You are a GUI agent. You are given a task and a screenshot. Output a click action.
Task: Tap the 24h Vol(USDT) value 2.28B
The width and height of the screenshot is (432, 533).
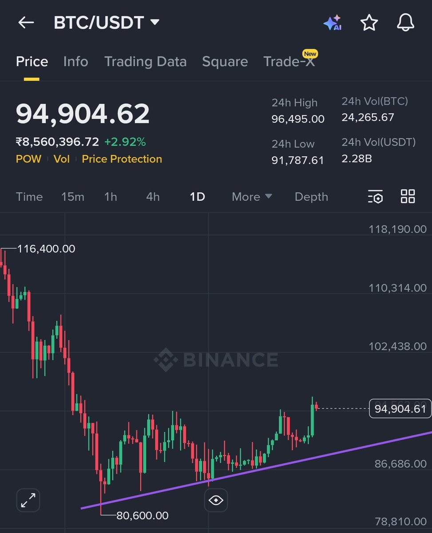click(357, 158)
